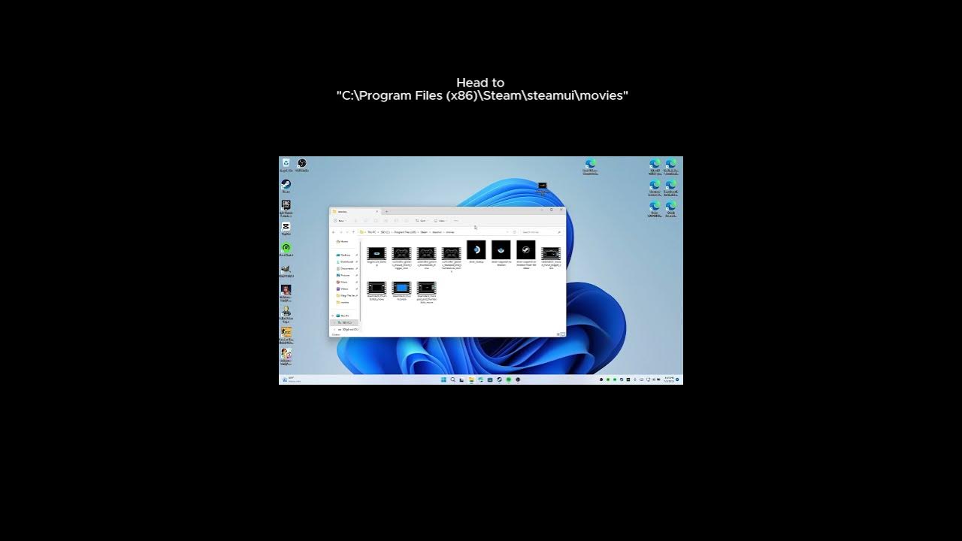Select Home in the navigation pane

pos(343,241)
